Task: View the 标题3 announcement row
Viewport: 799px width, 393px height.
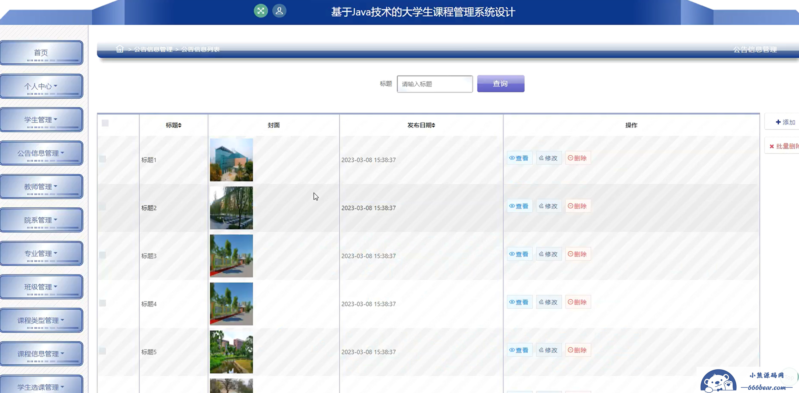Action: click(x=519, y=254)
